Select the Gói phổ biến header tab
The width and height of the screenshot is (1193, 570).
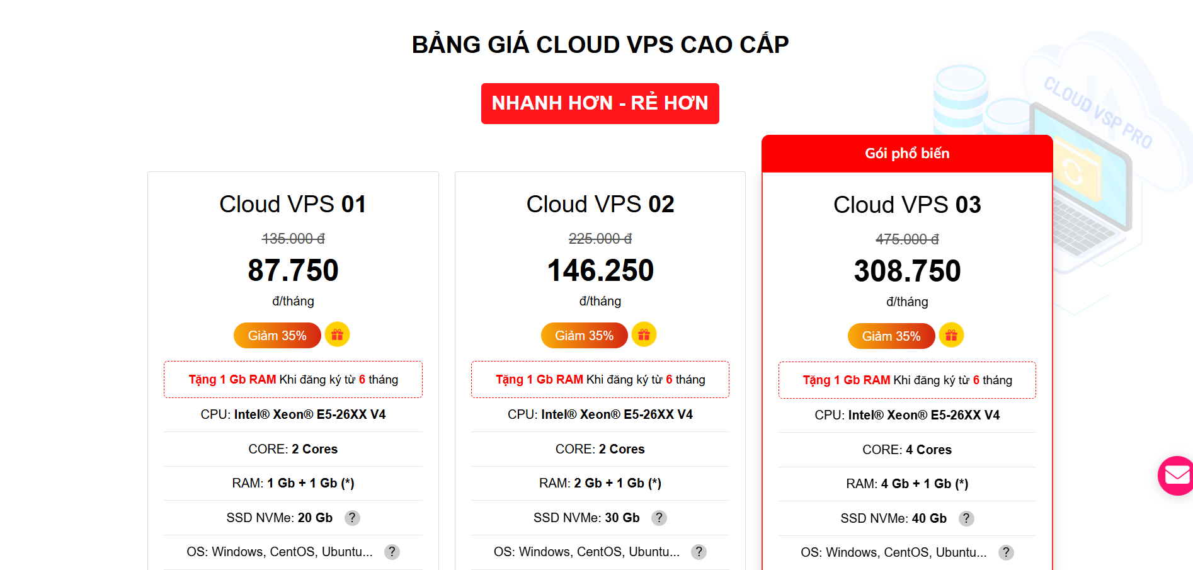907,153
